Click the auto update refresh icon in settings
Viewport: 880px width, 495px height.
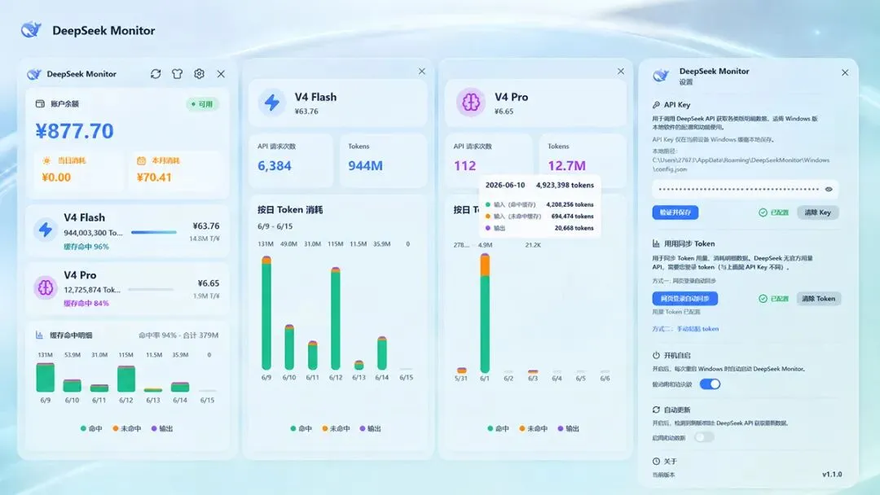pos(656,410)
